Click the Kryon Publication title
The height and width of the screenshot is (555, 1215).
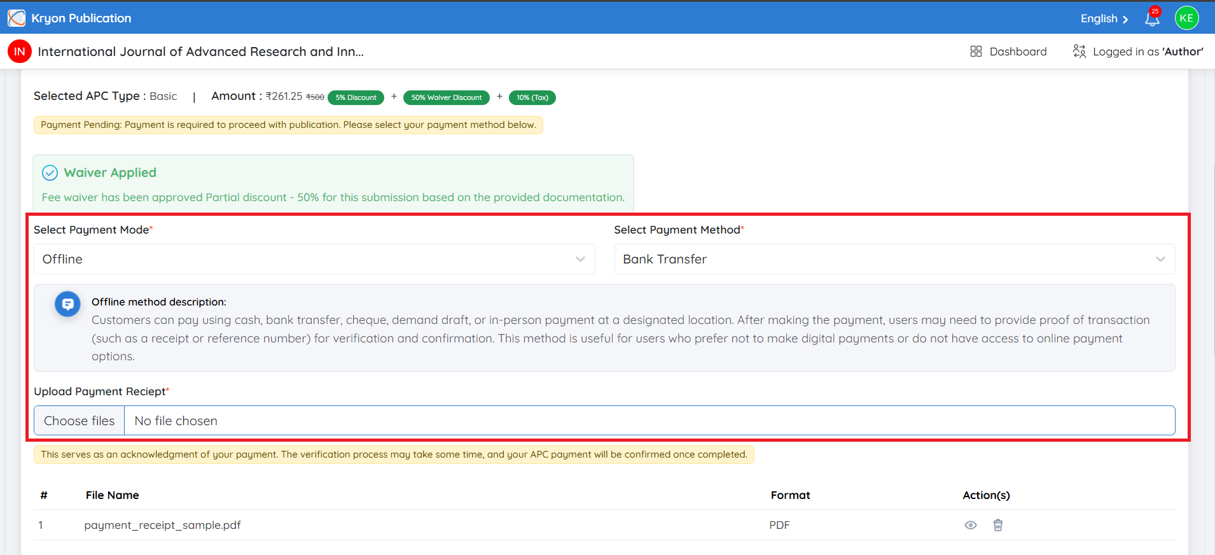click(x=81, y=18)
